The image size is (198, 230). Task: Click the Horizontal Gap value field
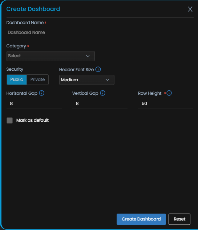tap(34, 104)
